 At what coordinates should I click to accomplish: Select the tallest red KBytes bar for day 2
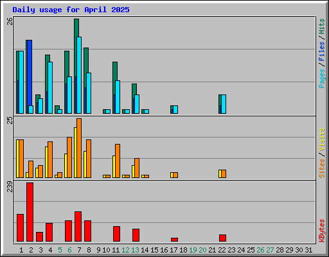coord(30,212)
